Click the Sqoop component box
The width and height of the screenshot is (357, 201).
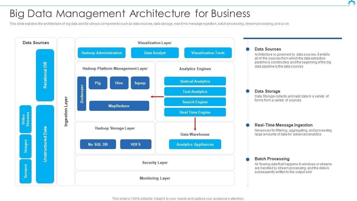tap(140, 83)
